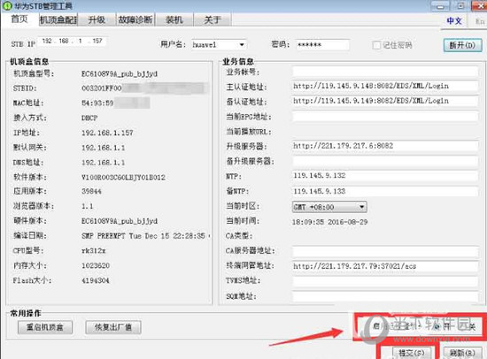Click the 备NTP field showing 119.145.9.133
487x359 pixels.
click(385, 191)
